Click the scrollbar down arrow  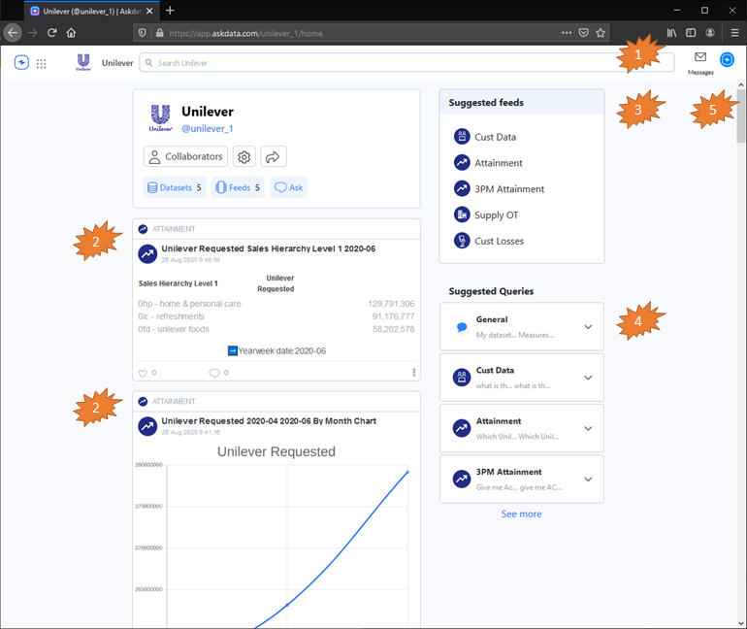click(741, 623)
